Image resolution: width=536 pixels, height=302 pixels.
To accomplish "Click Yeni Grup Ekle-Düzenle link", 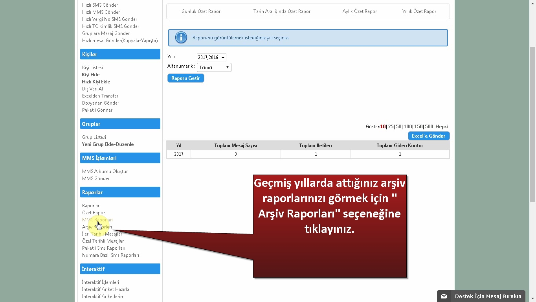I will (x=108, y=144).
